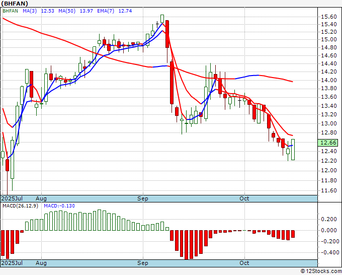Click the -0.400 MACD axis label
The height and width of the screenshot is (275, 342).
pos(327,252)
